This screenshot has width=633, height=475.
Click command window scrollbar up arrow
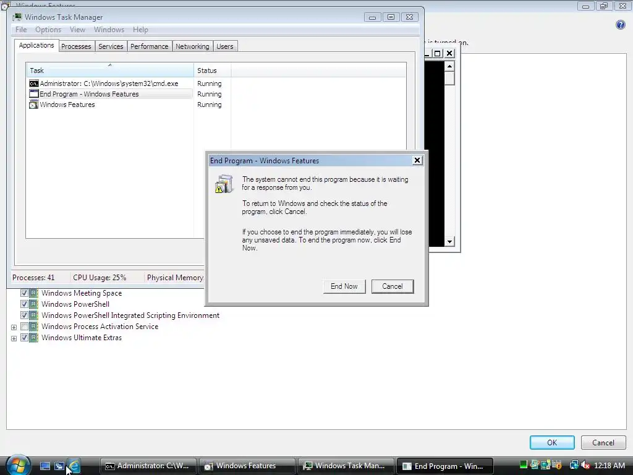(450, 66)
